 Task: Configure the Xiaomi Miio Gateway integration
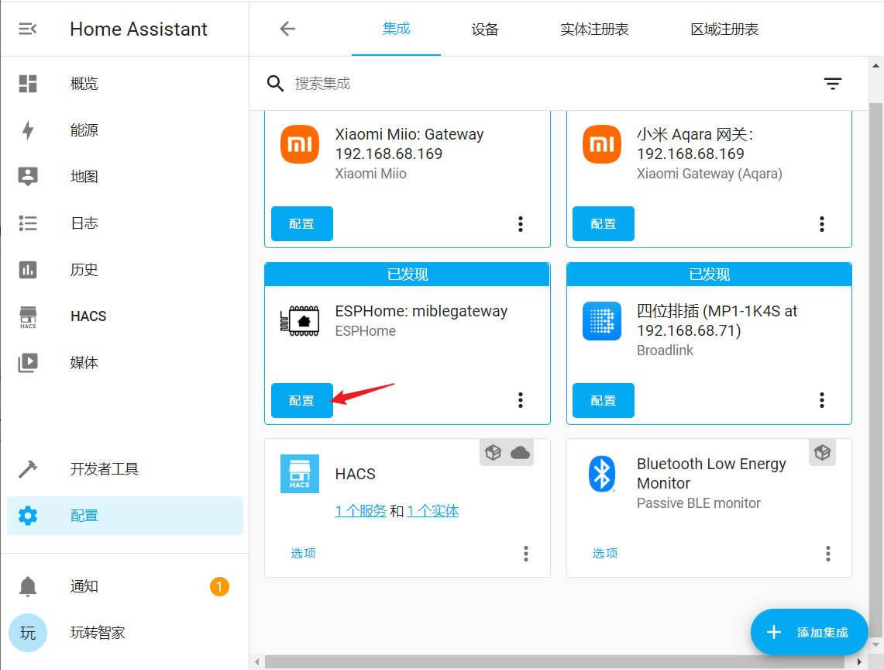[302, 224]
